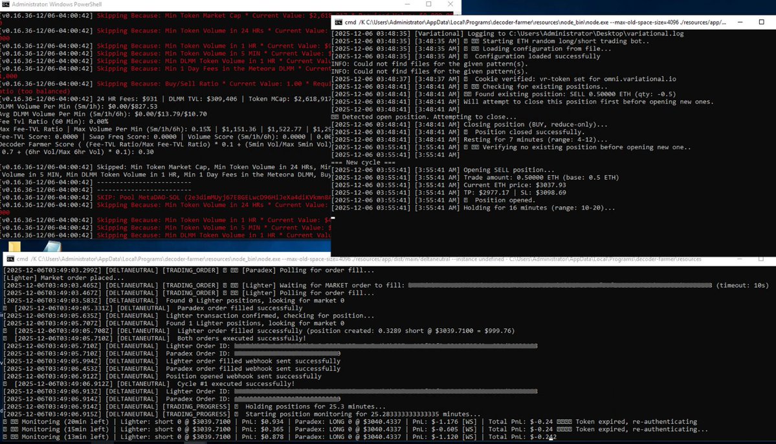Screen dimensions: 776x444
Task: Click '[Paradex] Polling for order fill...' line
Action: coord(188,270)
